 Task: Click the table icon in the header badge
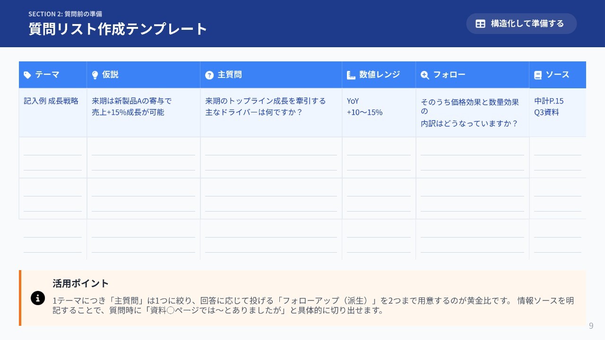coord(480,24)
